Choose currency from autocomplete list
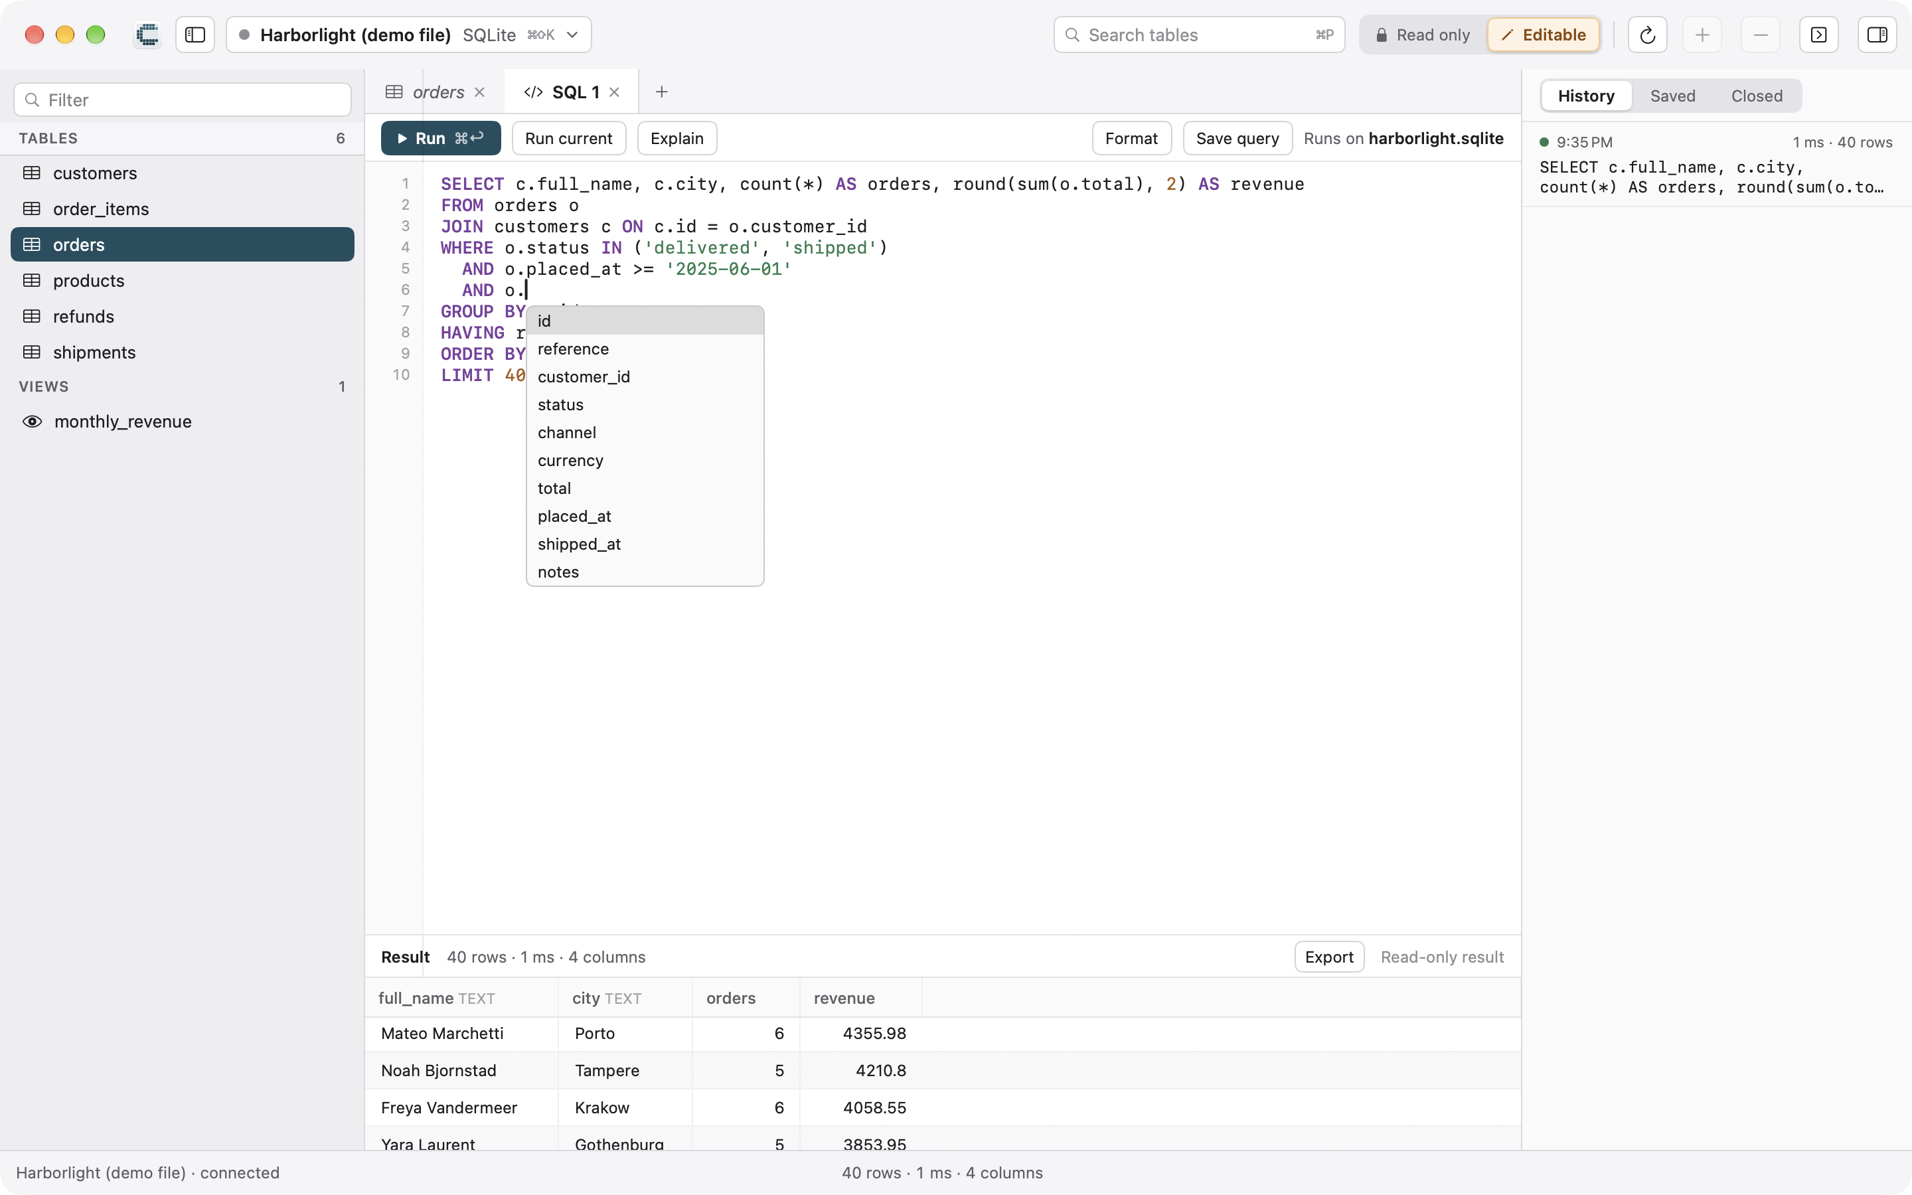This screenshot has width=1912, height=1195. pyautogui.click(x=645, y=460)
